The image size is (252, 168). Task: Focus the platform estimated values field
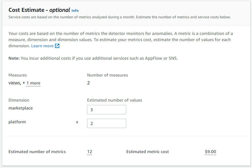[107, 123]
